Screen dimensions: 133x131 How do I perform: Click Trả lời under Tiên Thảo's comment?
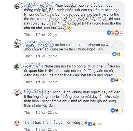(40, 129)
